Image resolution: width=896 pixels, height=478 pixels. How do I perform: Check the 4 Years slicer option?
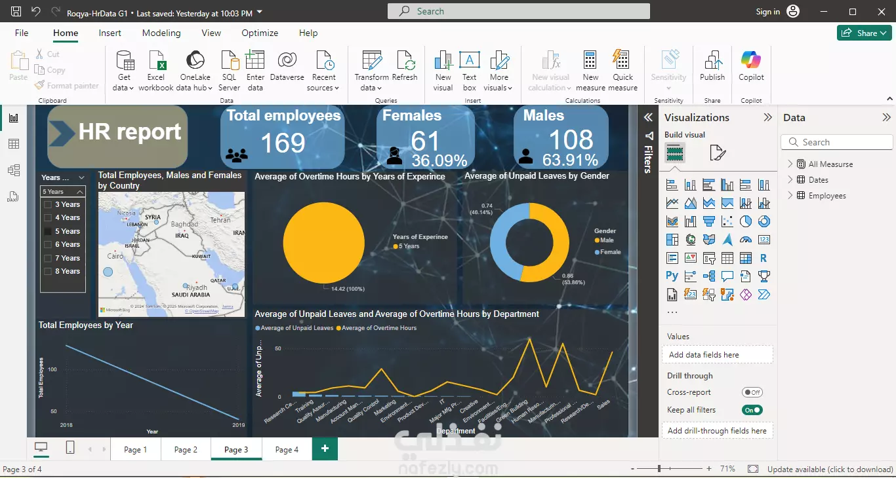(48, 217)
